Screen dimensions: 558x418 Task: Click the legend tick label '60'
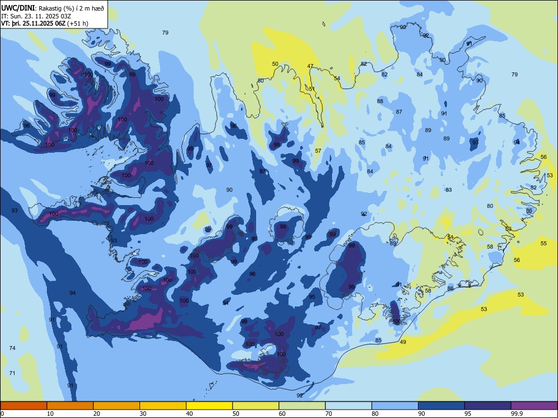282,414
